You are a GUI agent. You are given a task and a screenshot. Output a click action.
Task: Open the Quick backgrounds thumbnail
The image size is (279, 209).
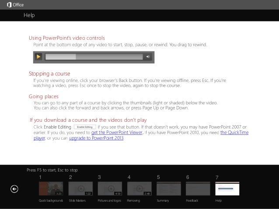pos(51,188)
